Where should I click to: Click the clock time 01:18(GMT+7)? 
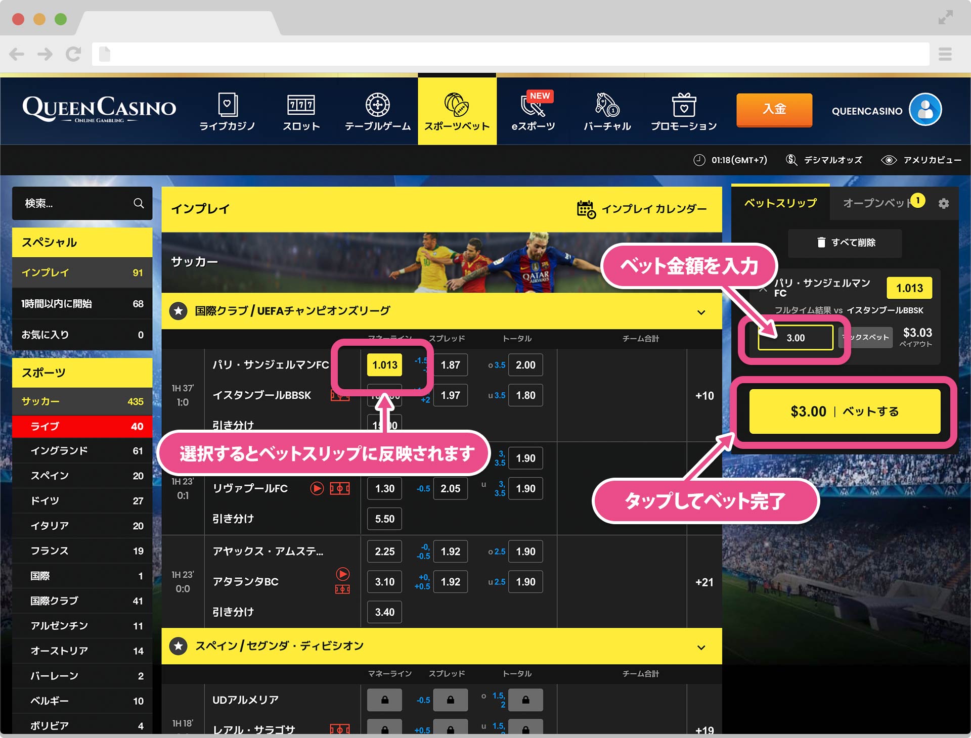[x=730, y=160]
